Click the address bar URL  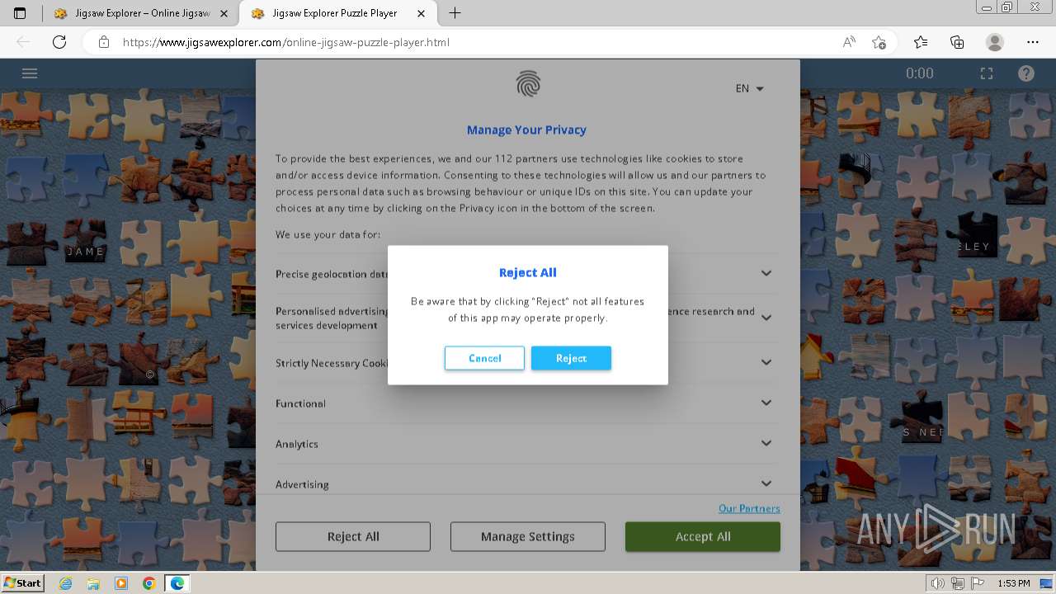pyautogui.click(x=285, y=42)
